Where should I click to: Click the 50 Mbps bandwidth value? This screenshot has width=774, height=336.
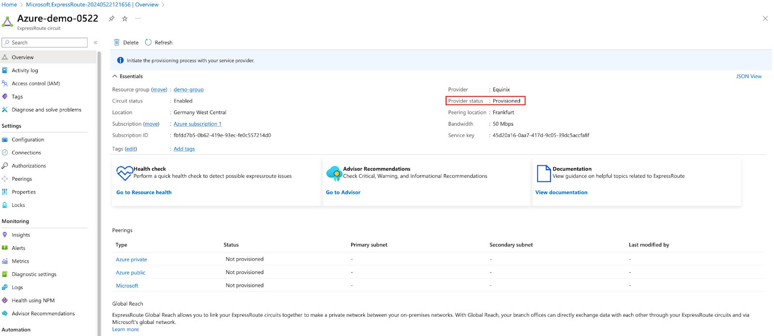pos(503,124)
